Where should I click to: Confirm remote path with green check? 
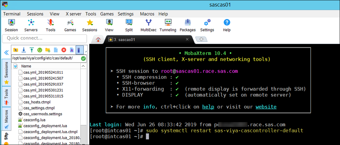coord(83,58)
